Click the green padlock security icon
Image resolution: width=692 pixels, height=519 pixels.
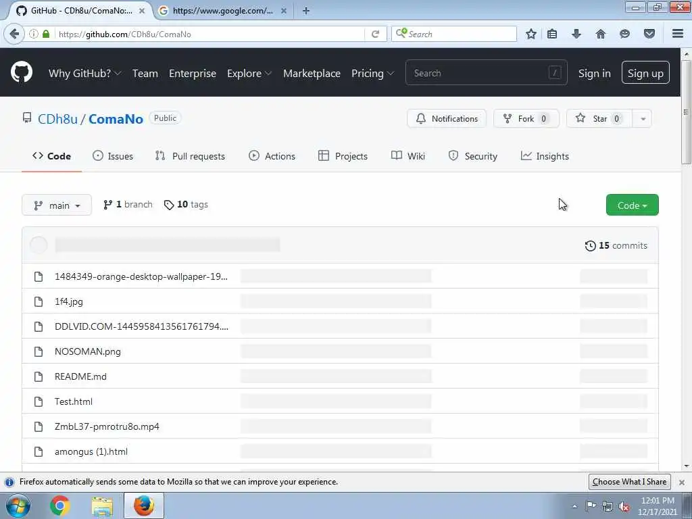click(x=46, y=34)
